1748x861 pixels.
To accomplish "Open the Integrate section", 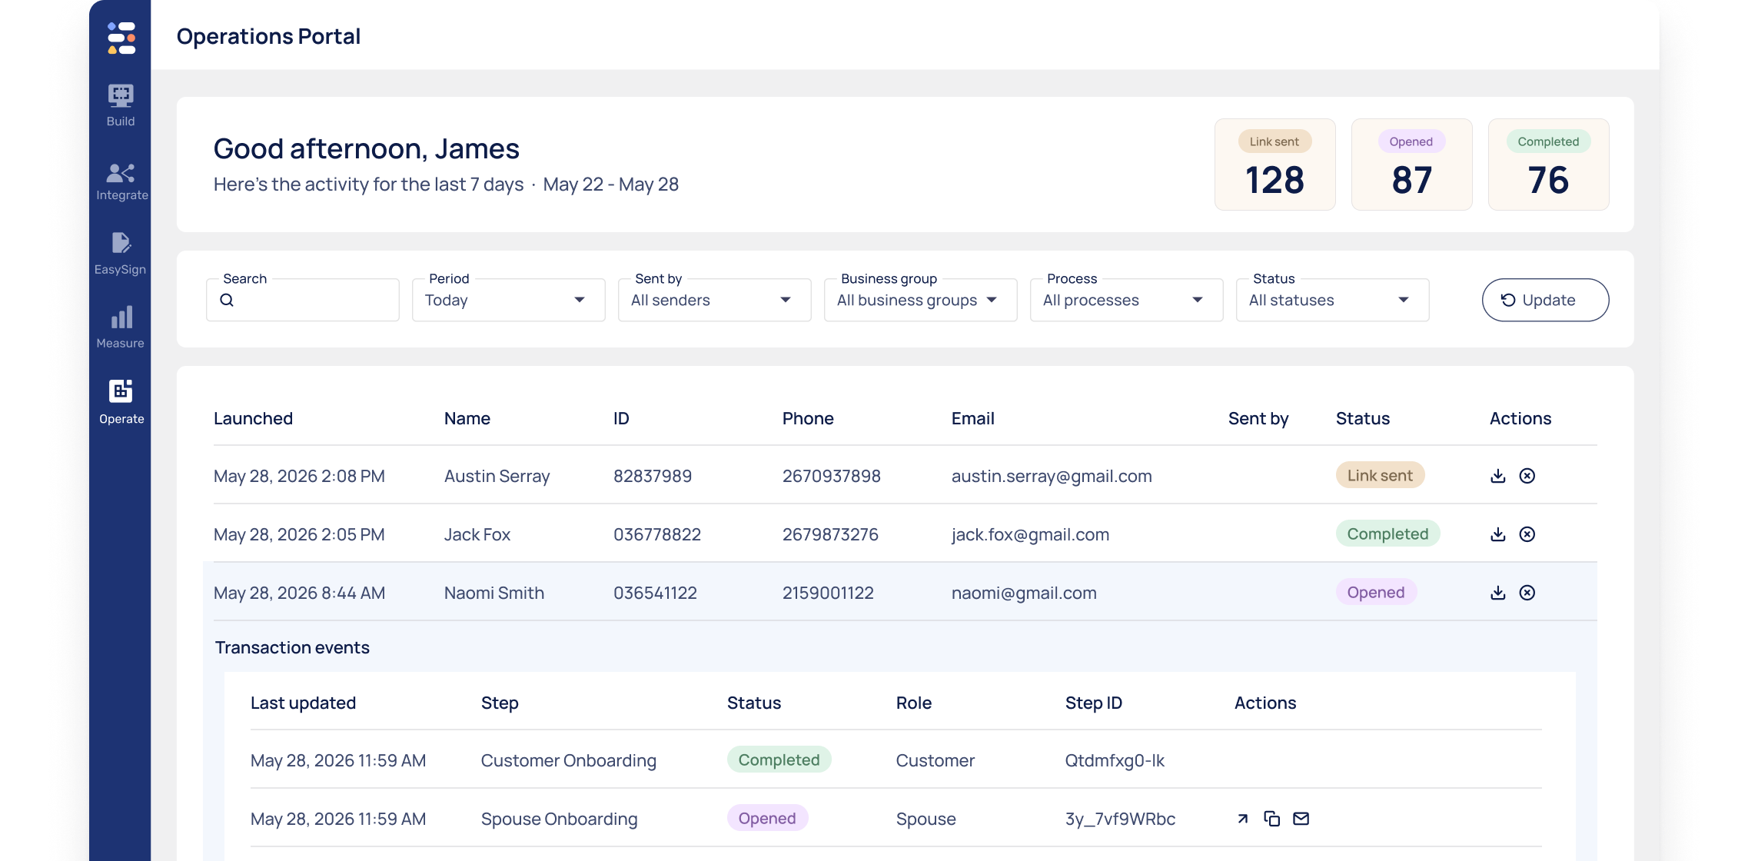I will click(x=121, y=181).
